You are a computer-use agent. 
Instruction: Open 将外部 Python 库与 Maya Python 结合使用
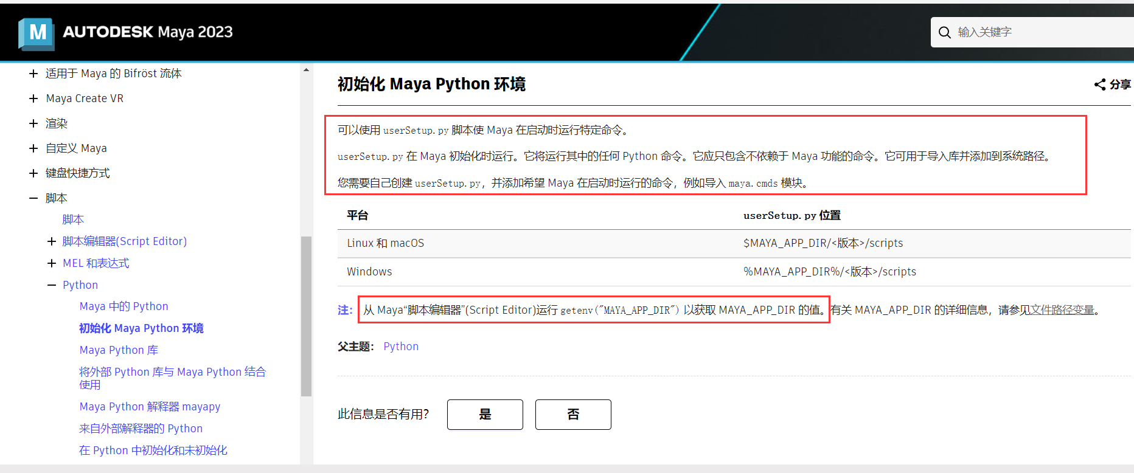coord(173,378)
